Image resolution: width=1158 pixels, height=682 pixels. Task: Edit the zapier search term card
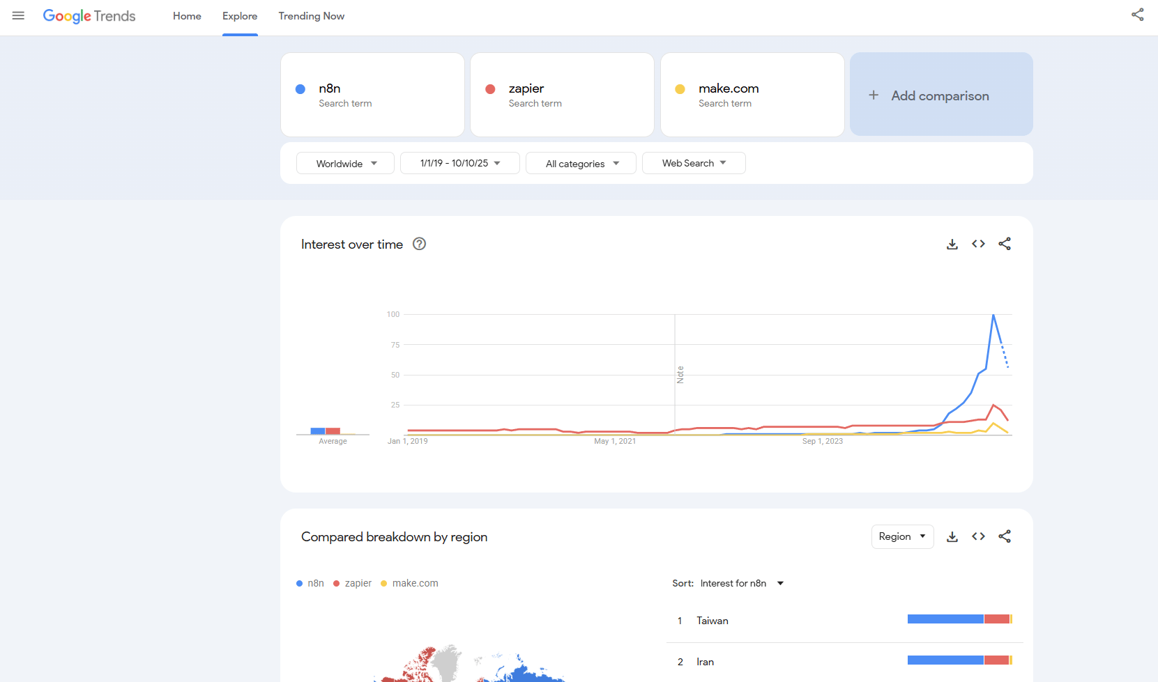562,95
